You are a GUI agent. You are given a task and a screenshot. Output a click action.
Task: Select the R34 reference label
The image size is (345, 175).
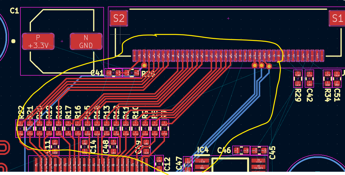point(328,95)
